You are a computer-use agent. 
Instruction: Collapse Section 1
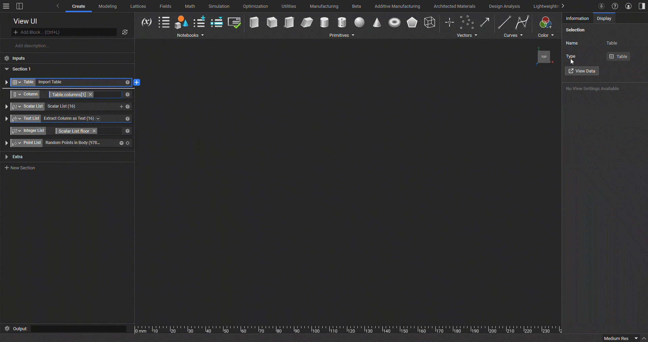7,69
